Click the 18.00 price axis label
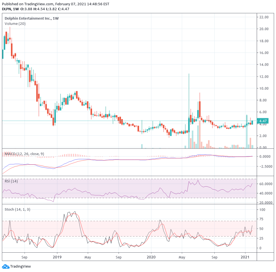This screenshot has height=272, width=276. 264,41
